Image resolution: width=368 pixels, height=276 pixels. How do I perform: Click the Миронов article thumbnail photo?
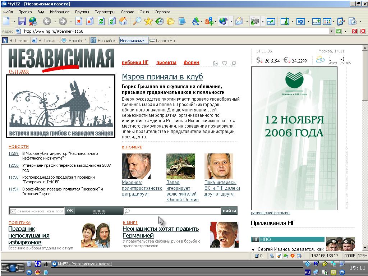(136, 166)
